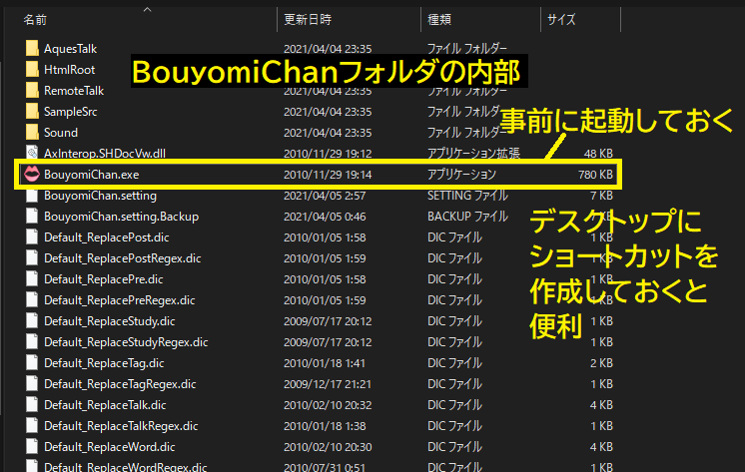Viewport: 745px width, 472px height.
Task: Select the Sound folder name
Action: click(61, 132)
